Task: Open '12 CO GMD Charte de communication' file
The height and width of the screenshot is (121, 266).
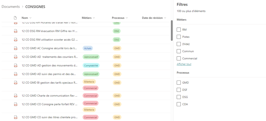Action: click(x=50, y=96)
